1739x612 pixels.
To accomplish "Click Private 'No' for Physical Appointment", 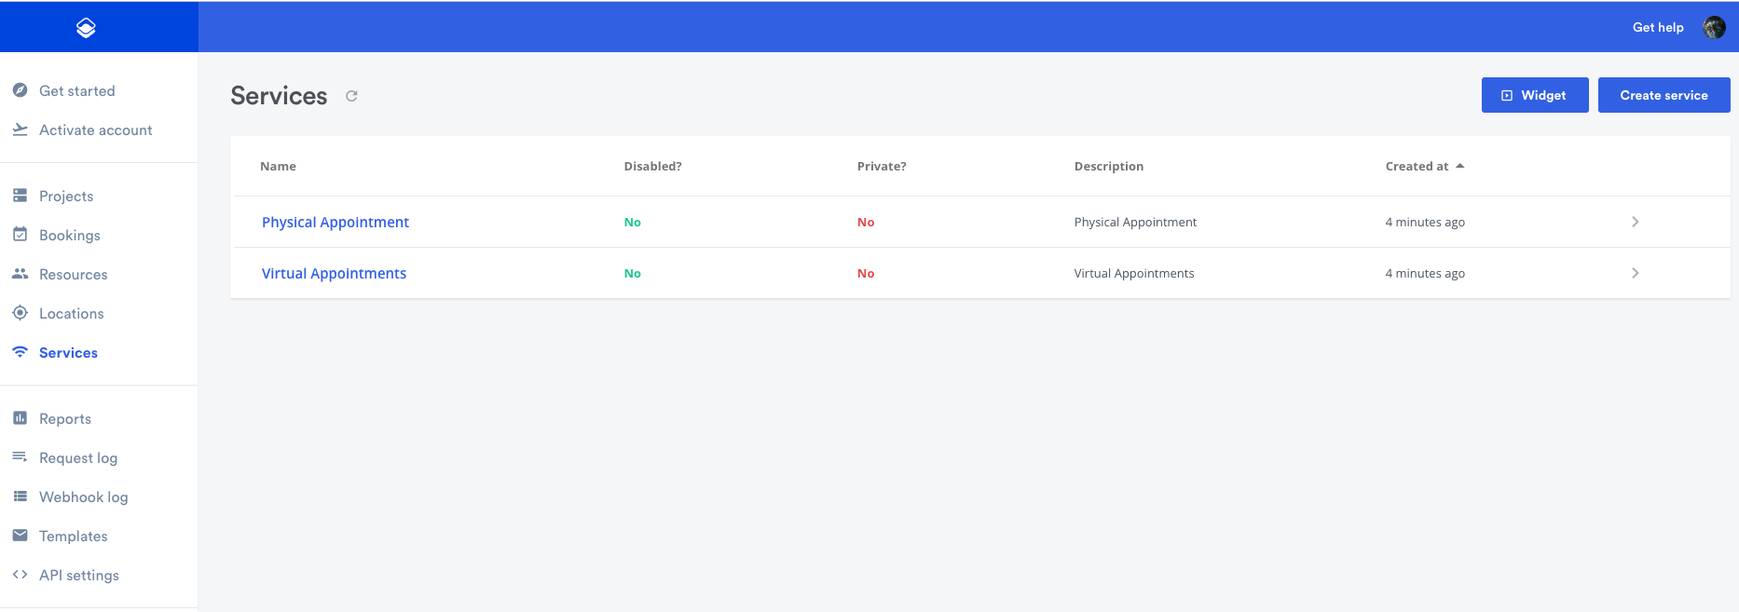I will [866, 222].
